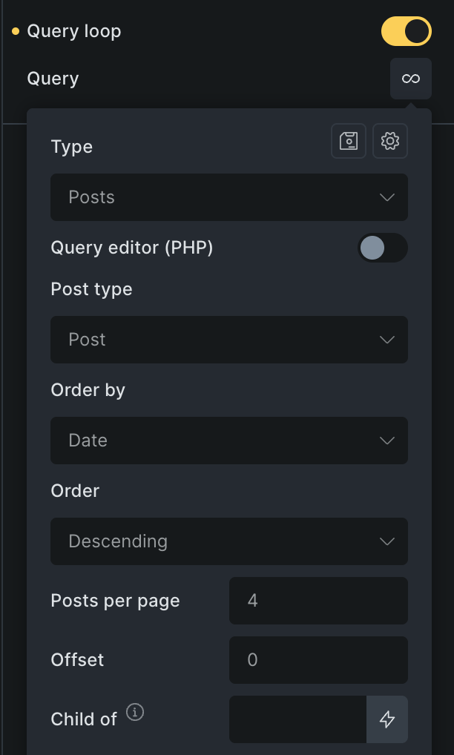
Task: Open the query settings gear icon
Action: [x=390, y=141]
